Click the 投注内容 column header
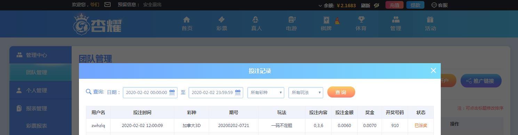The height and width of the screenshot is (135, 518). [x=318, y=112]
